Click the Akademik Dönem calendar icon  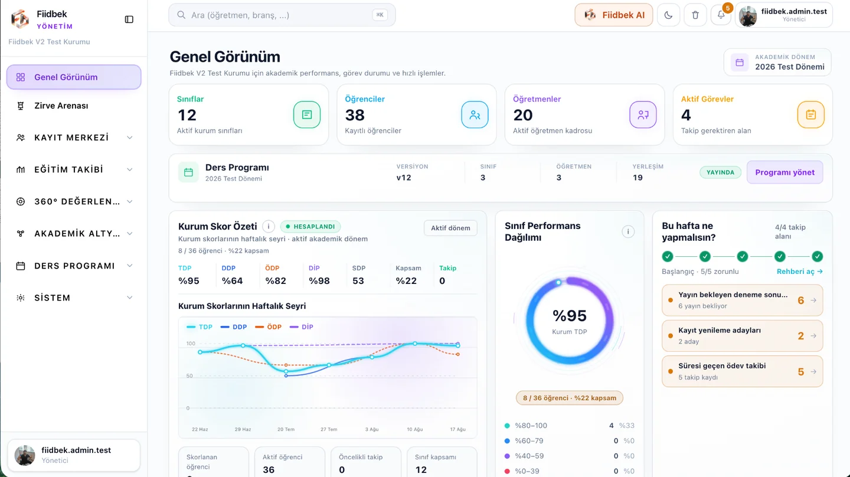click(740, 62)
